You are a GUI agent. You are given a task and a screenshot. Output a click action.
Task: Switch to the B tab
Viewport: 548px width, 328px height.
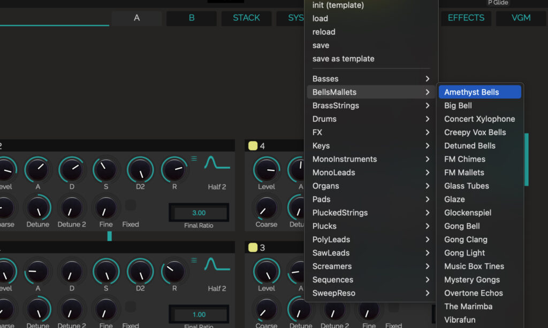192,18
